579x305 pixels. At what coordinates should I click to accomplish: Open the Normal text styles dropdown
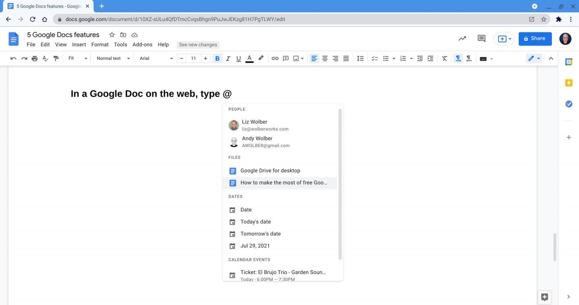click(x=112, y=58)
